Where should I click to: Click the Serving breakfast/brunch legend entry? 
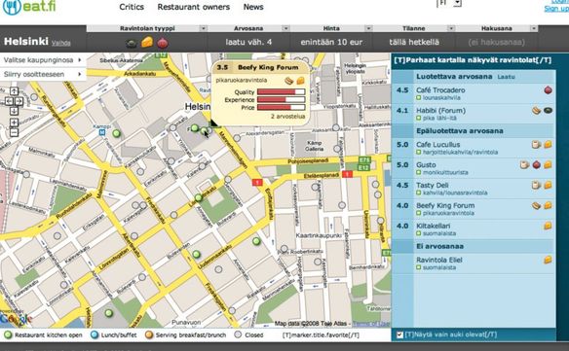[x=186, y=335]
